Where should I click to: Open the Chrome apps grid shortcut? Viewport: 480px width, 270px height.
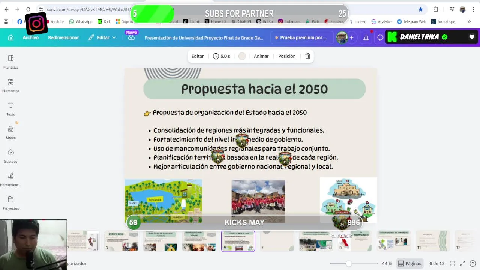pos(6,22)
